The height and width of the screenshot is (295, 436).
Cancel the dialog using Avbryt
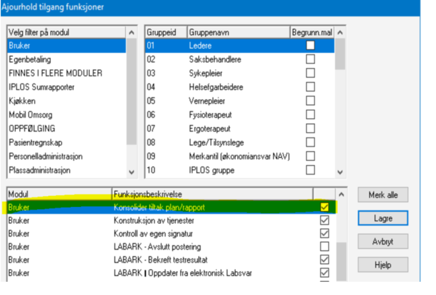pos(383,241)
